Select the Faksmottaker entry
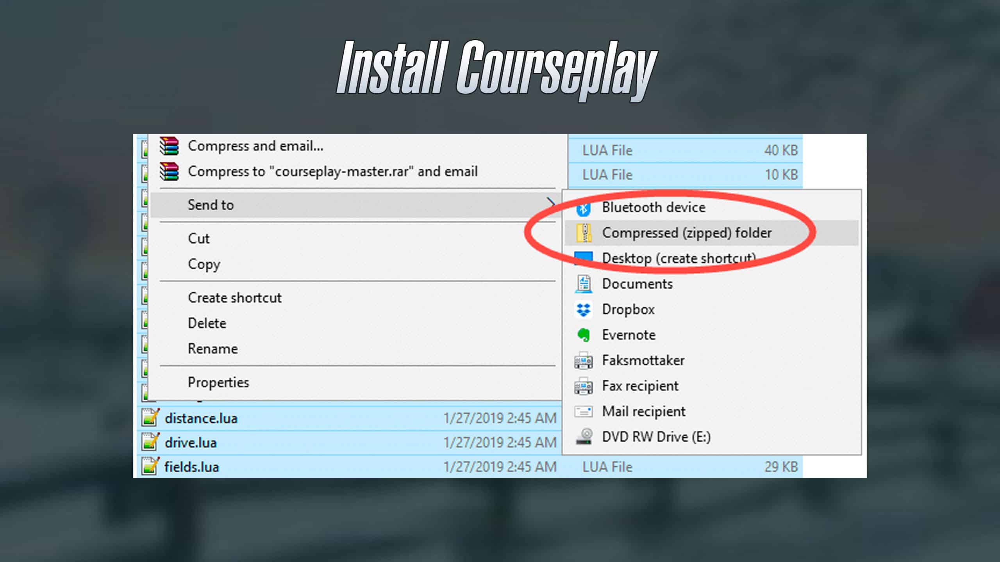The height and width of the screenshot is (562, 1000). [643, 360]
